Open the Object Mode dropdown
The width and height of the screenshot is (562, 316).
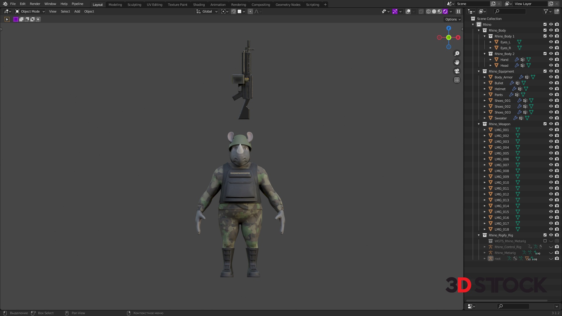[30, 11]
